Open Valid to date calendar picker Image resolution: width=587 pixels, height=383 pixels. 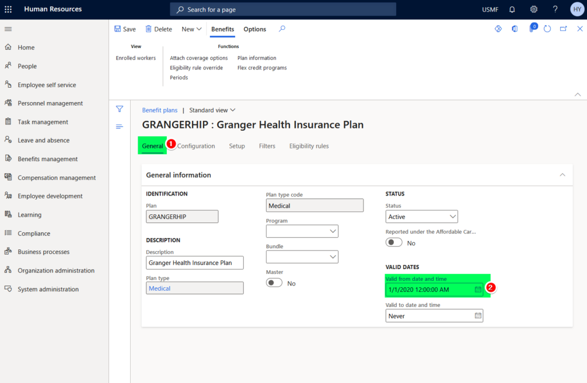click(x=478, y=315)
